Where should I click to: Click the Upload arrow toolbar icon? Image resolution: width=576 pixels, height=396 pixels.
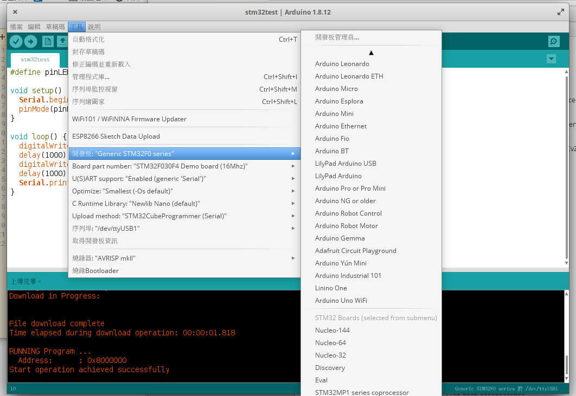tap(30, 42)
